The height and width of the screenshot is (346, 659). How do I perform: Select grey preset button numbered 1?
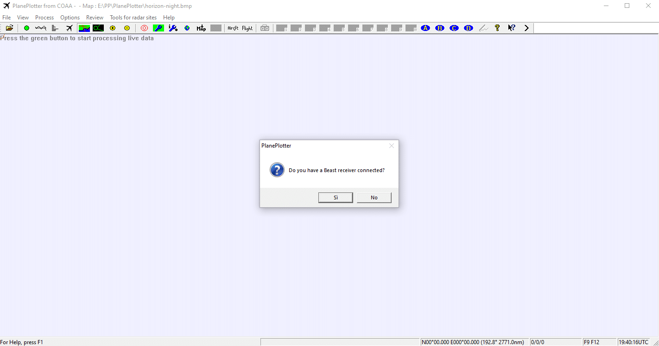pyautogui.click(x=282, y=28)
